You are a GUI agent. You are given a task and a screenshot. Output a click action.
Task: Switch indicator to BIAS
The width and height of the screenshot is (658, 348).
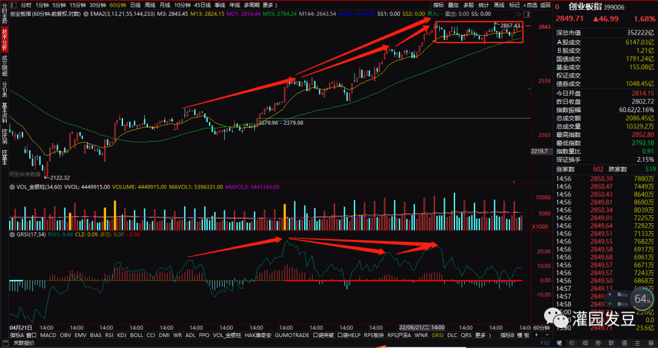(96, 335)
